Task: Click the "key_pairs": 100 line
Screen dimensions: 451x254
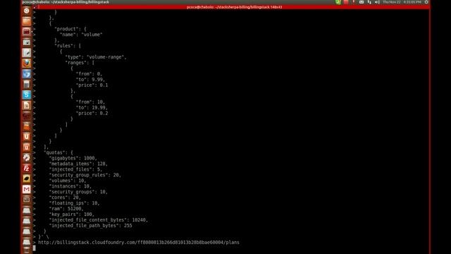Action: coord(72,214)
